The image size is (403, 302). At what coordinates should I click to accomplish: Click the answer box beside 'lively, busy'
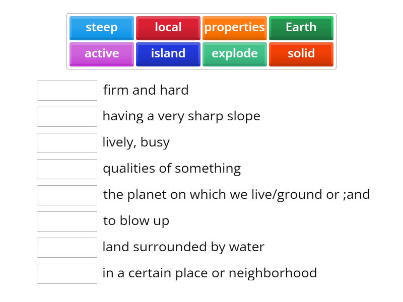[66, 142]
